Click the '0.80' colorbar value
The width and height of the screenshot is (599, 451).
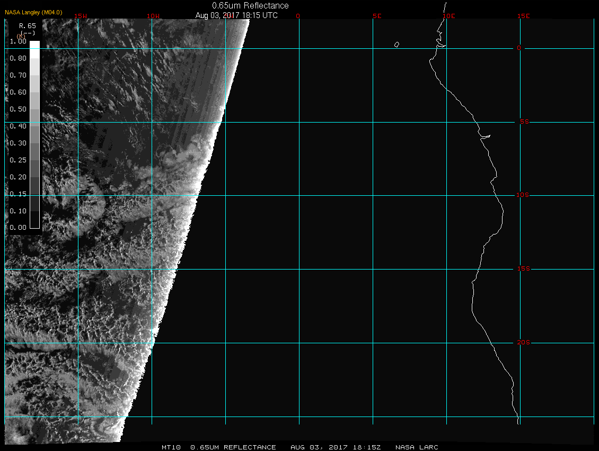pos(18,58)
